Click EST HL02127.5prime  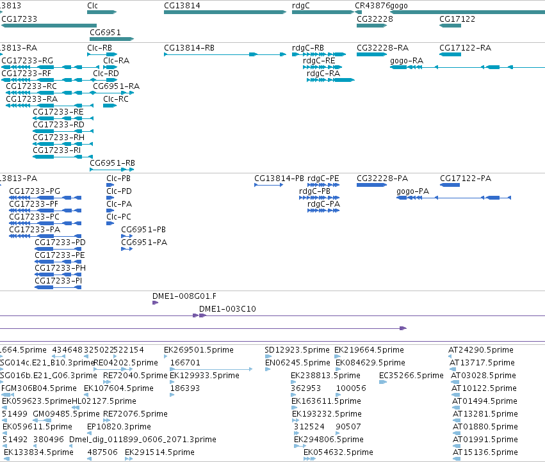76,408
